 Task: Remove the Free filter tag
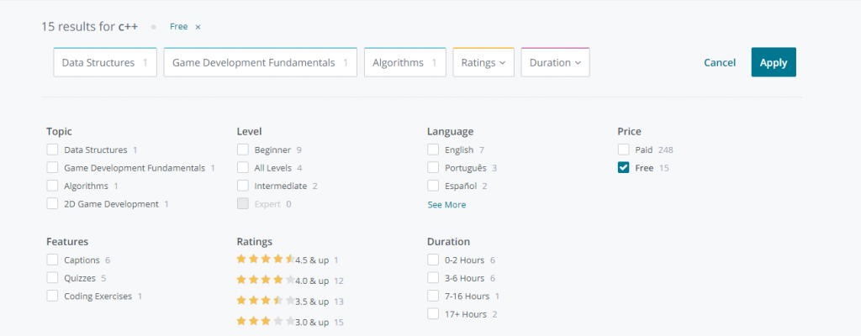(x=198, y=27)
